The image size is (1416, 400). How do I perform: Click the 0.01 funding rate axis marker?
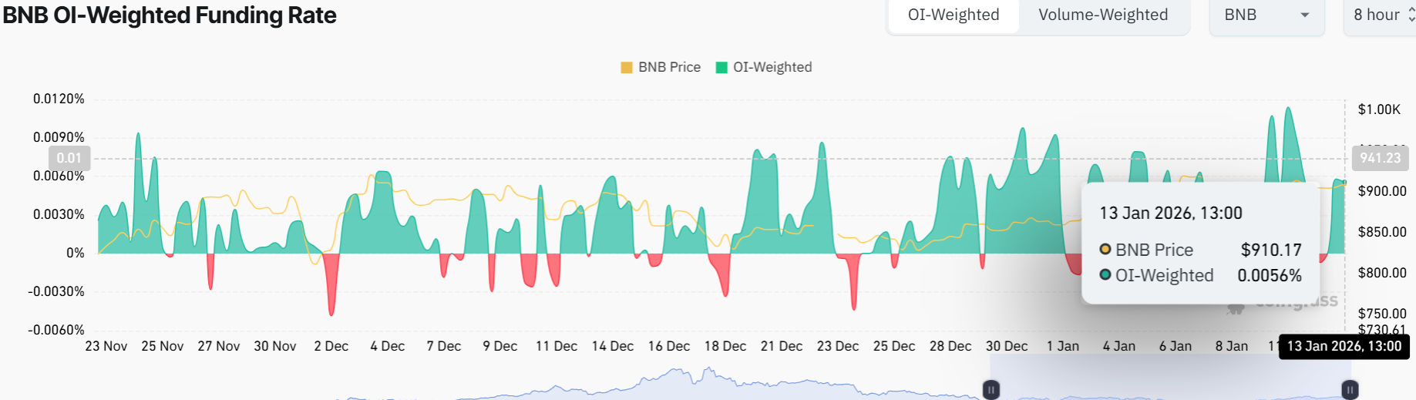[69, 158]
